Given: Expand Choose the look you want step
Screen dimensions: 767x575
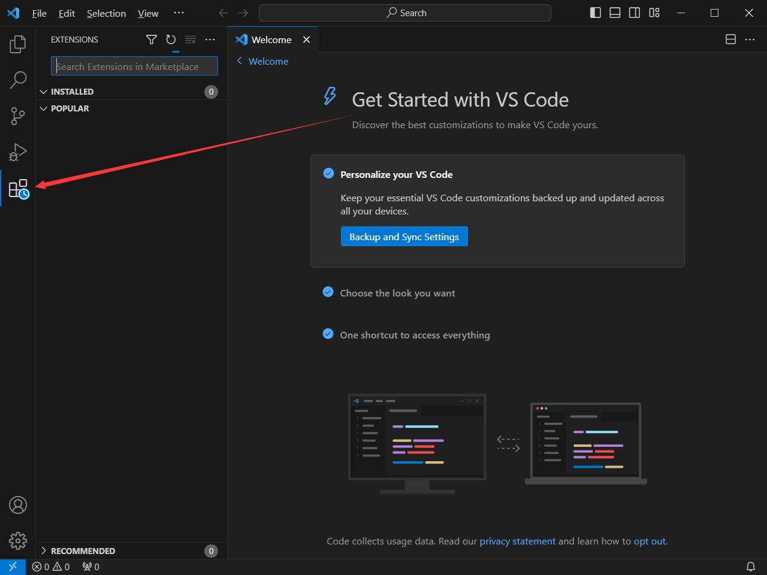Looking at the screenshot, I should pos(397,293).
